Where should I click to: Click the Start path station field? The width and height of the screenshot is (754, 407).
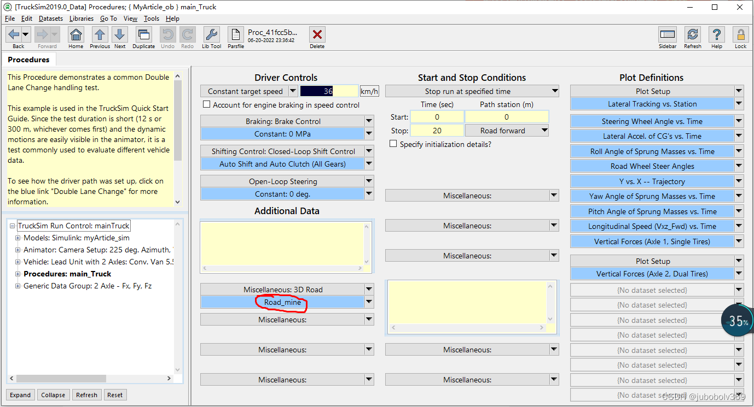pos(507,117)
